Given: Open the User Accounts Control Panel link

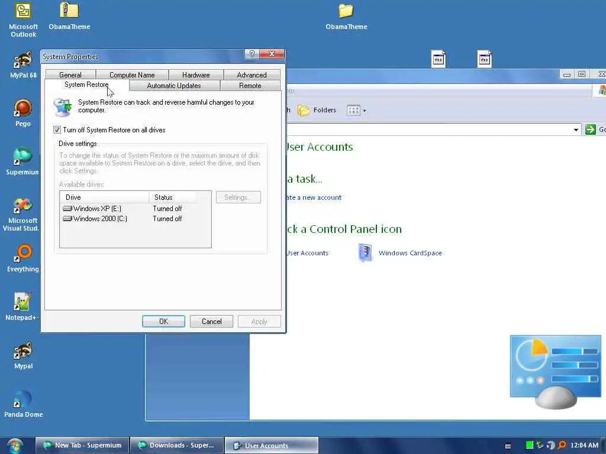Looking at the screenshot, I should 307,253.
